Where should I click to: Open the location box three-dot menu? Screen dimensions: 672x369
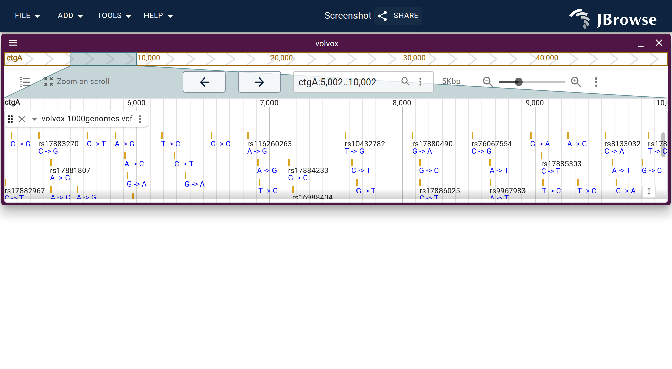(420, 82)
